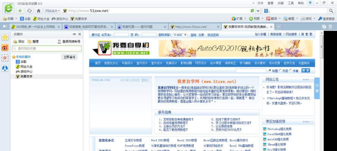
Task: Click the 登录管家 key icon
Action: (320, 18)
